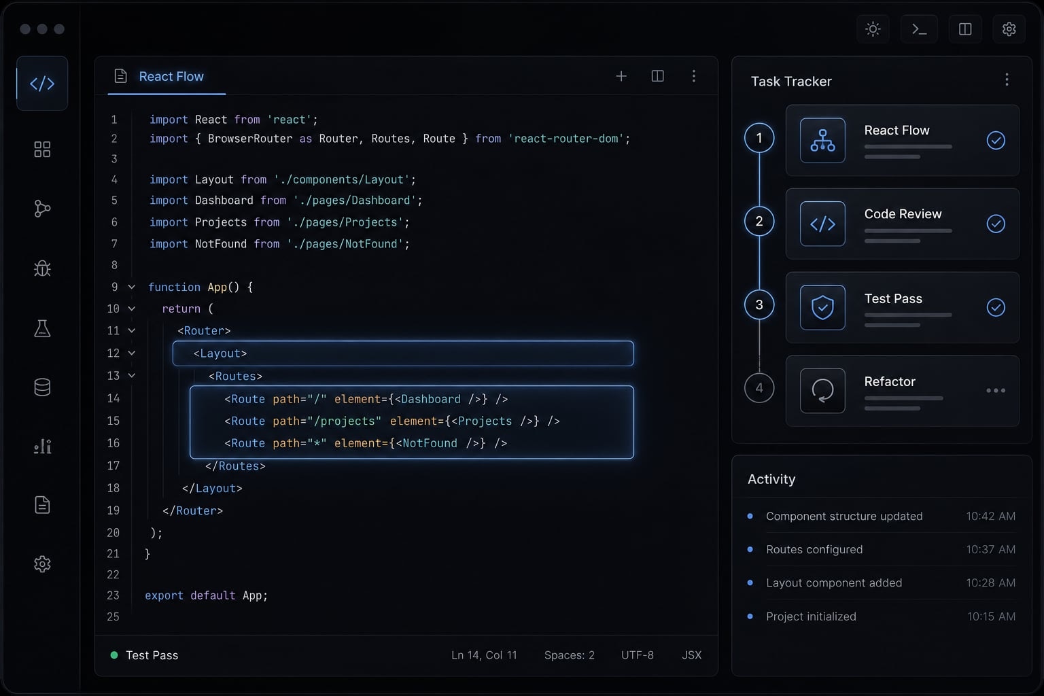The width and height of the screenshot is (1044, 696).
Task: Open the editor more options menu
Action: [694, 76]
